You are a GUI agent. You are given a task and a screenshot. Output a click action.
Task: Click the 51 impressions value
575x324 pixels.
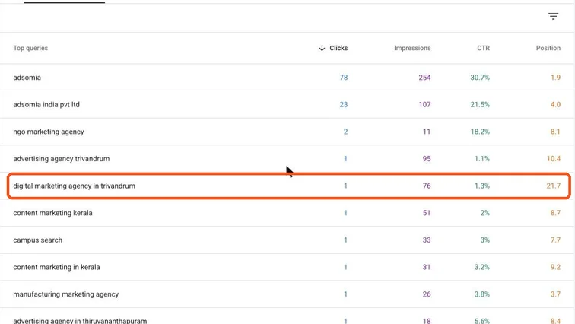(x=427, y=213)
